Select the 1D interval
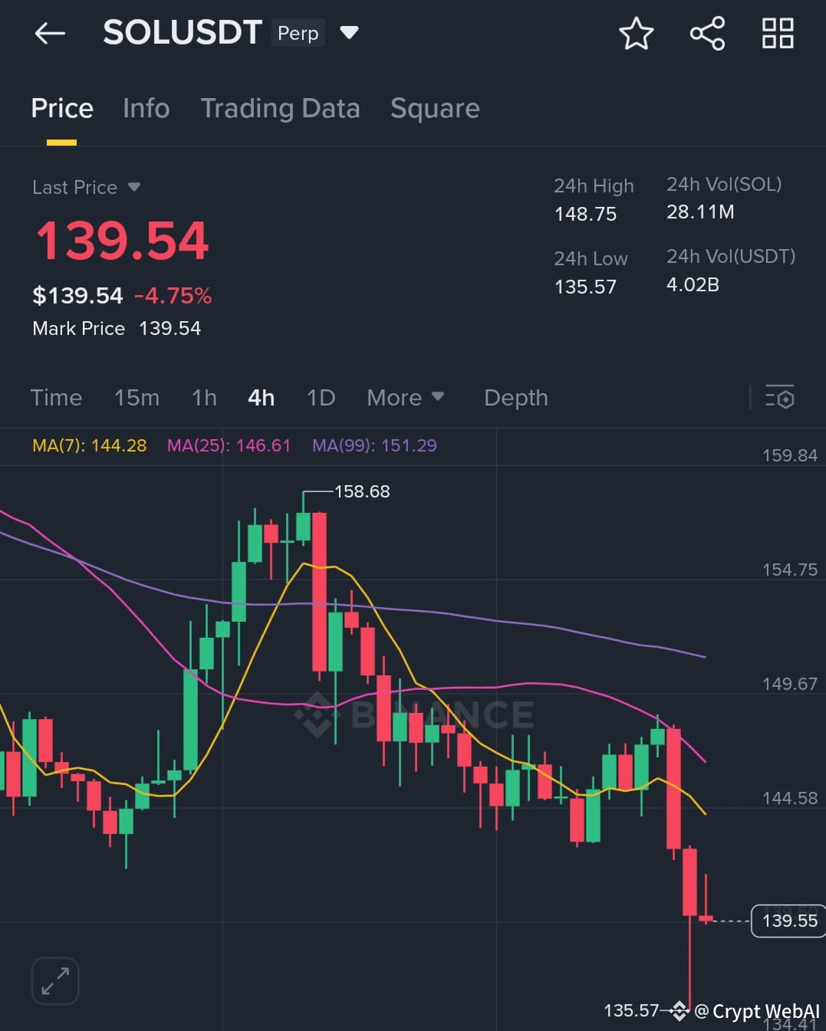Image resolution: width=826 pixels, height=1031 pixels. coord(321,397)
